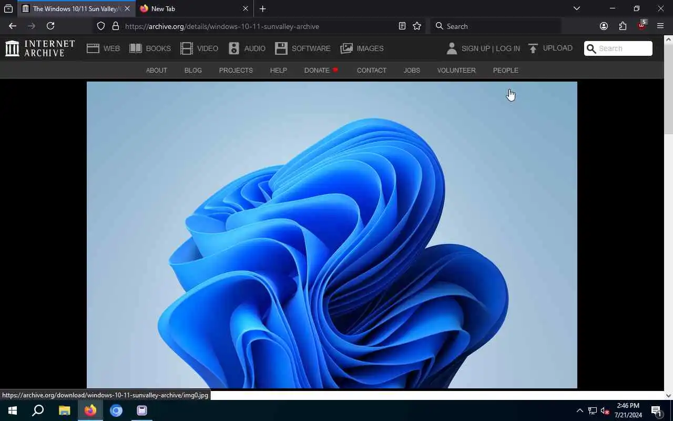673x421 pixels.
Task: Open PROJECTS menu item
Action: pos(236,70)
